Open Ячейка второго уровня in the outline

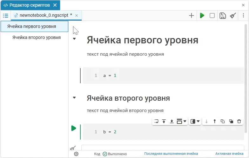(x=36, y=37)
